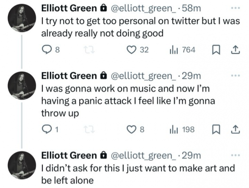Click the retweet icon on the panic attack tweet
The width and height of the screenshot is (249, 188).
(89, 130)
